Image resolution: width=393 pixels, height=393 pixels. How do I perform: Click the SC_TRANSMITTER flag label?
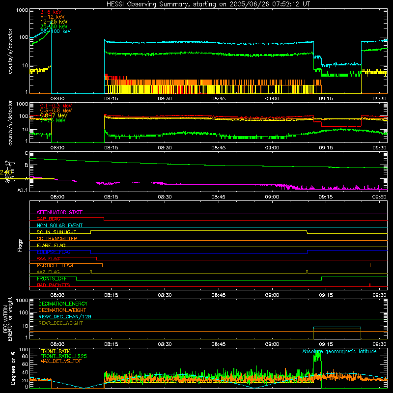coord(56,239)
